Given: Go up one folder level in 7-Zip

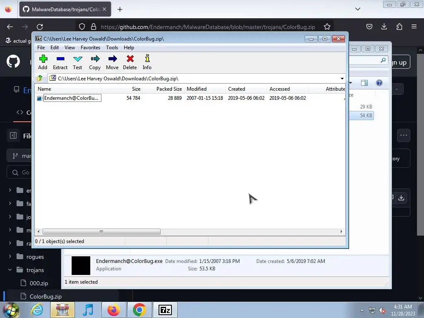Looking at the screenshot, I should [x=40, y=78].
